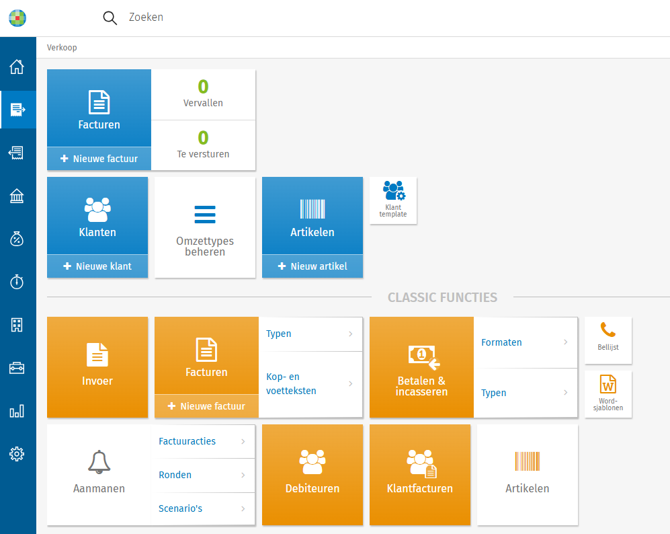Viewport: 670px width, 534px height.
Task: Click the briefcase icon in sidebar
Action: coord(17,368)
